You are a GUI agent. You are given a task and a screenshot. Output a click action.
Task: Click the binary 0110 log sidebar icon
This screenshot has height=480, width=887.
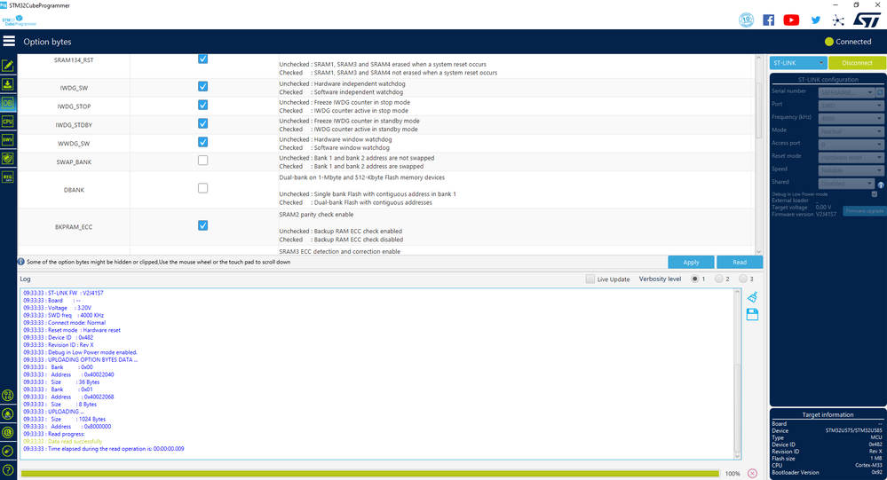8,395
